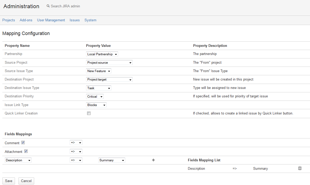The height and width of the screenshot is (185, 310).
Task: Open the Summary target field dropdown
Action: (112, 160)
